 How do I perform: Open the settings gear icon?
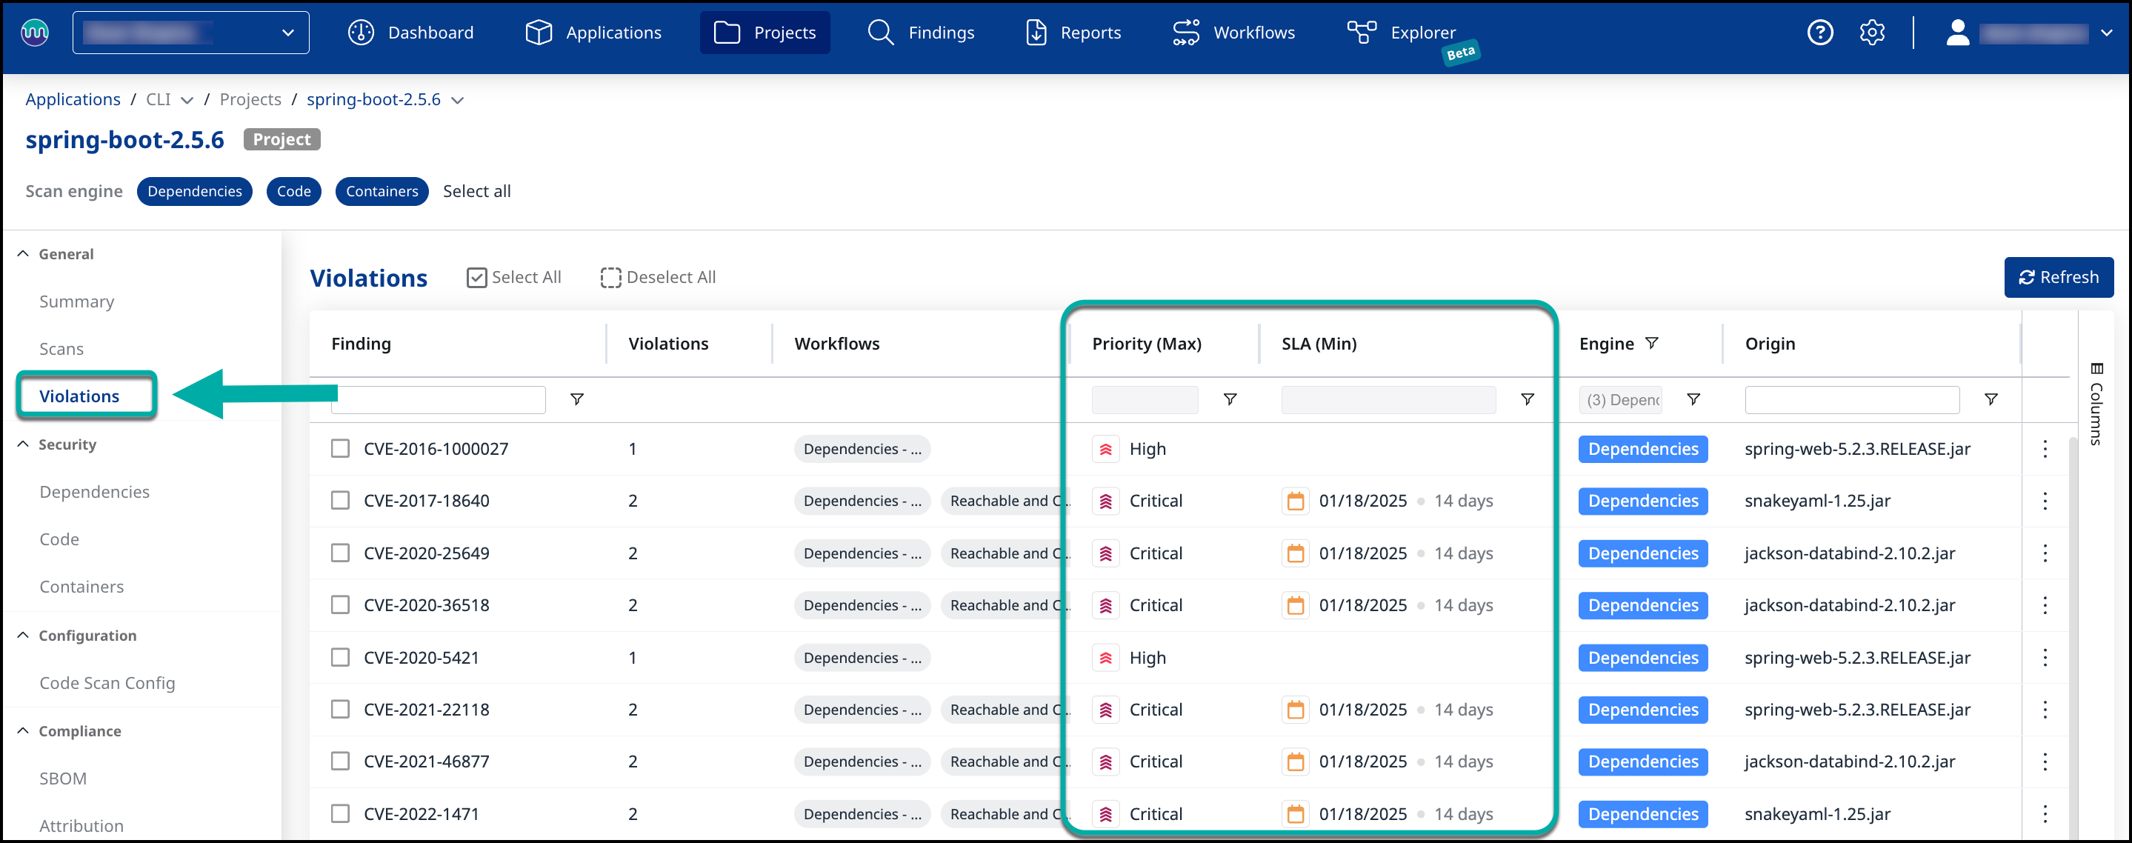[x=1871, y=33]
